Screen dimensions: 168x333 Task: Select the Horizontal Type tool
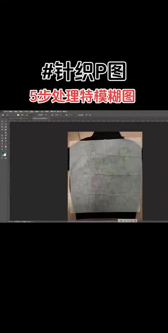point(2,144)
